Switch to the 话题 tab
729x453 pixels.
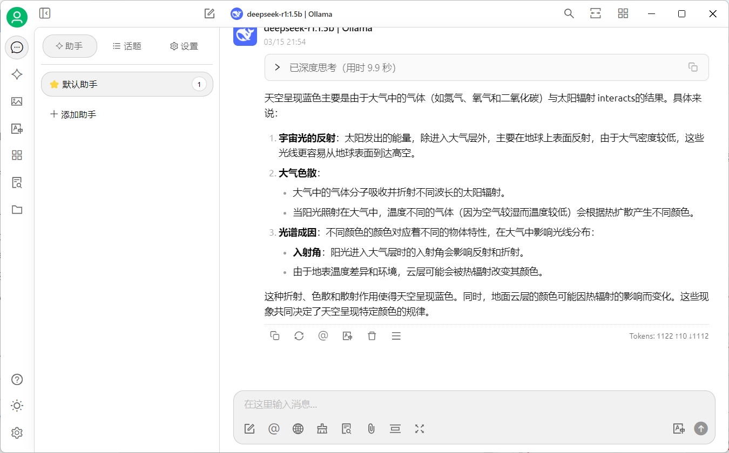point(127,46)
